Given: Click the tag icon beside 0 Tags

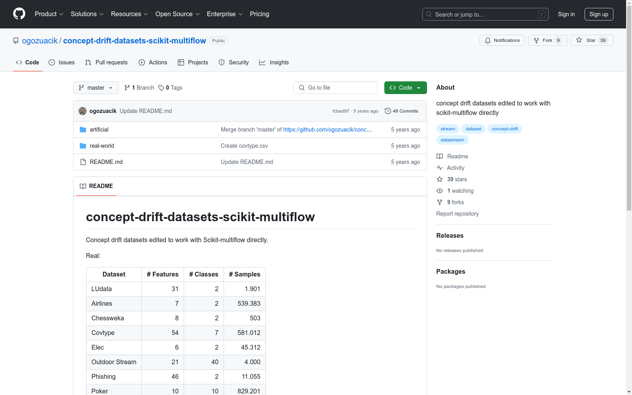Looking at the screenshot, I should coord(161,88).
